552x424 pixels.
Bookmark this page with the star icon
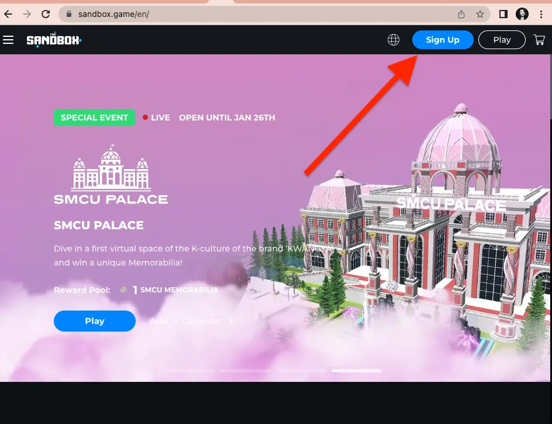coord(479,14)
